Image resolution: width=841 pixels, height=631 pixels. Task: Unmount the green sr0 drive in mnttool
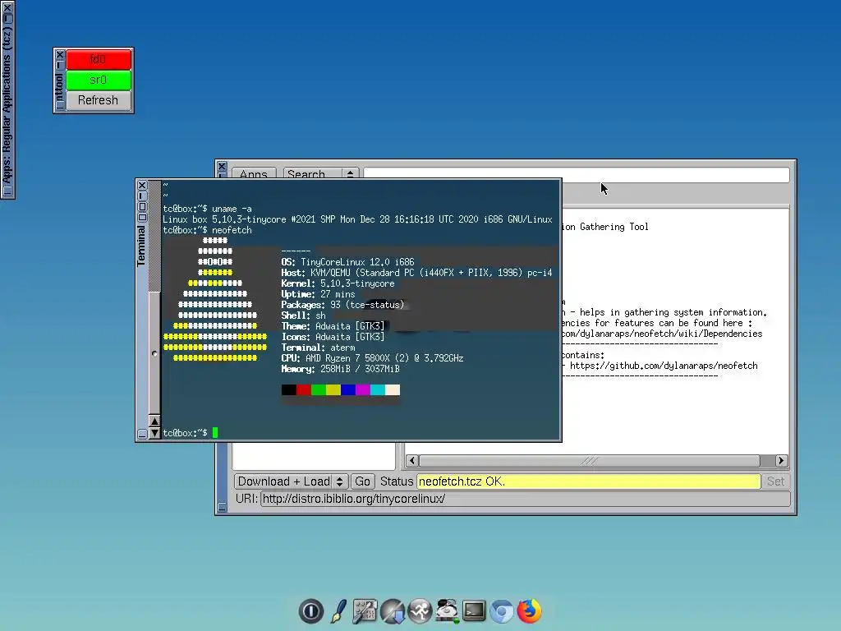[x=99, y=80]
